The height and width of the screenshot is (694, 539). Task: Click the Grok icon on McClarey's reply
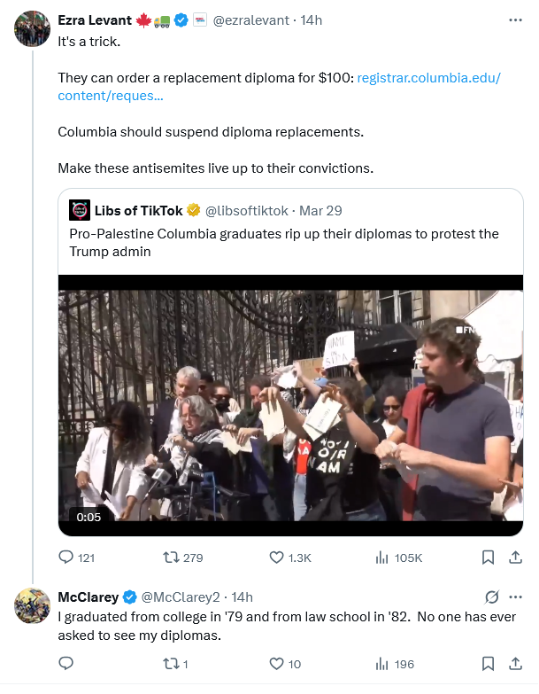coord(492,597)
